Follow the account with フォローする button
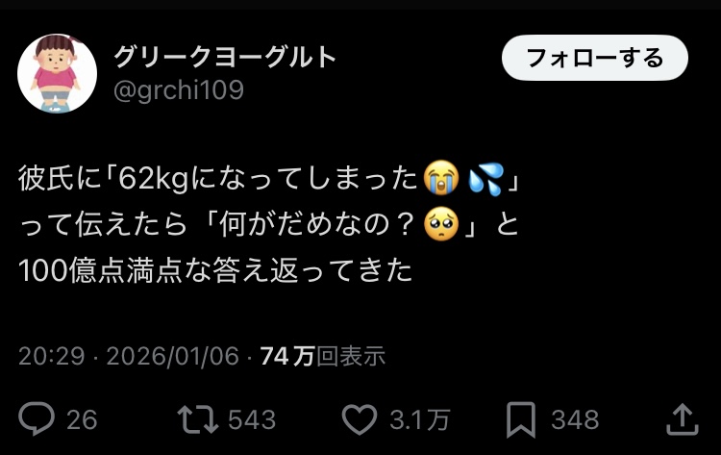 tap(594, 58)
